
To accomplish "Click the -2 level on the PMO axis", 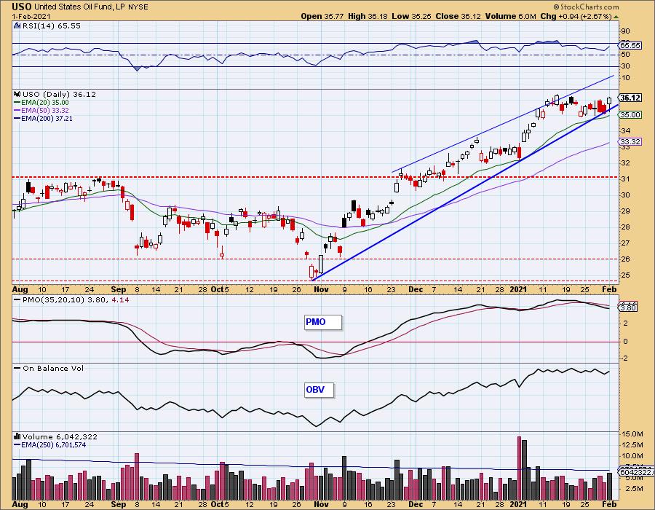I will tap(624, 358).
